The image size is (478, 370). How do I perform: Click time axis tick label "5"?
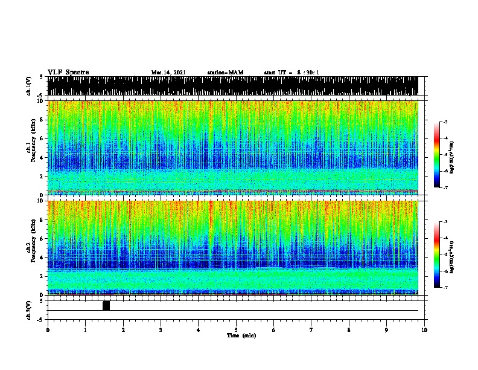236,330
